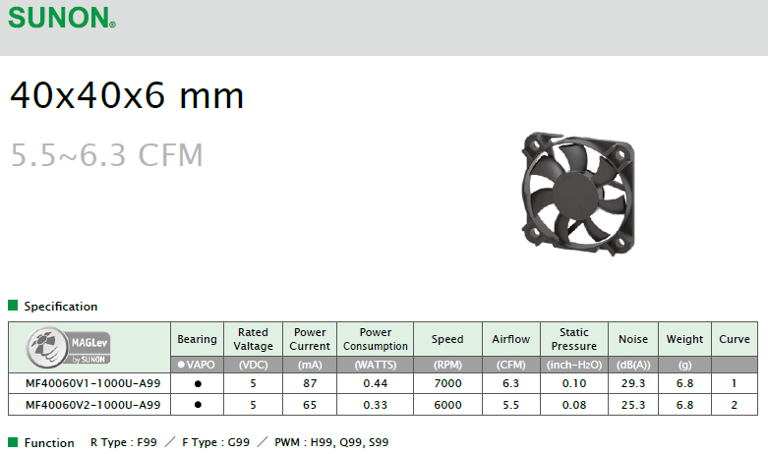Click VAPO bearing dot for MF40060V1-1000U-A99
768x454 pixels.
(198, 384)
